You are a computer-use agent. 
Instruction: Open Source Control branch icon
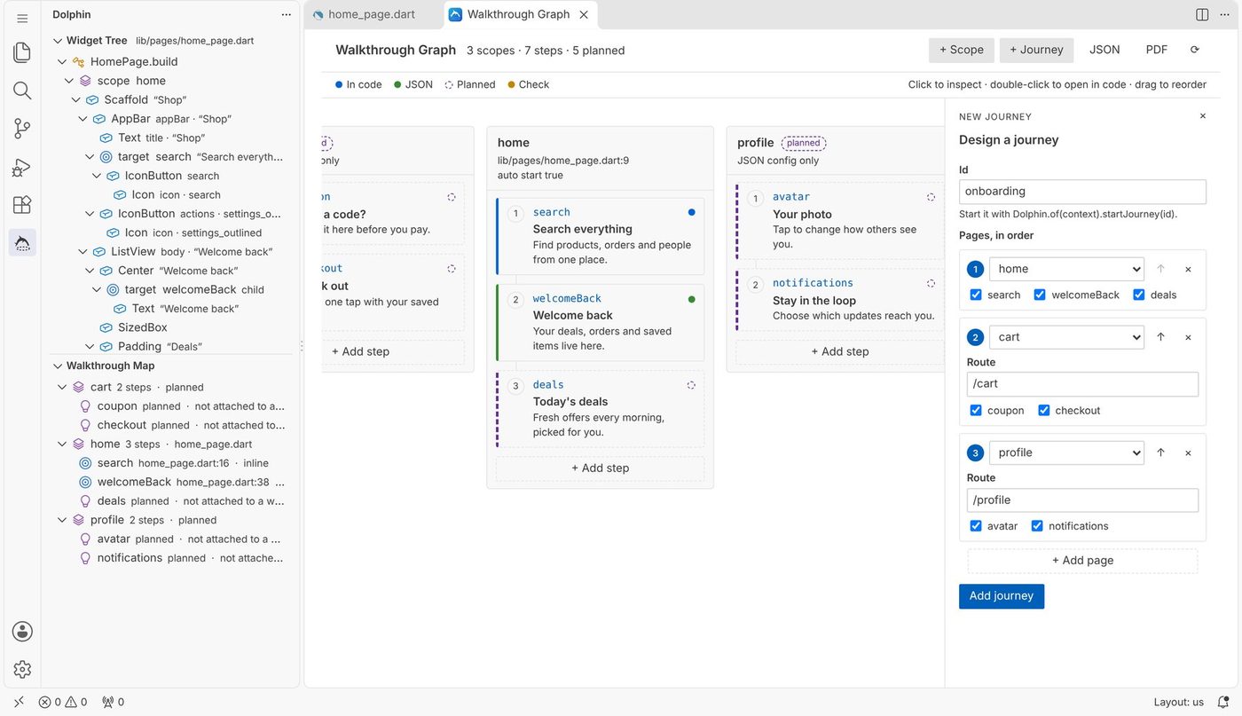(x=22, y=129)
